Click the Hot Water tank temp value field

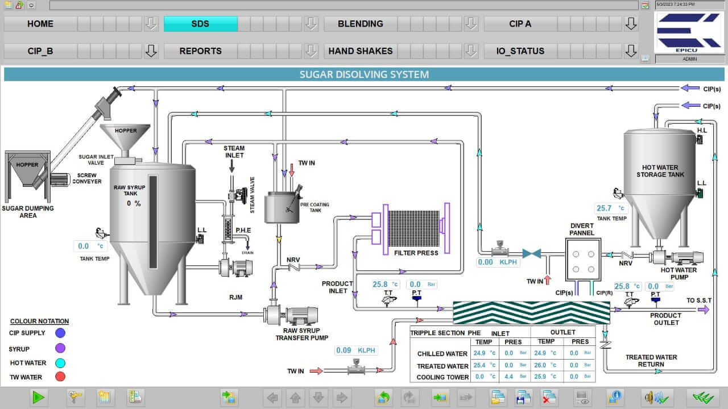tap(611, 208)
